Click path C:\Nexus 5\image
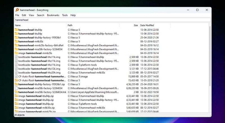Viewport: 225px width, 123px height. [78, 76]
